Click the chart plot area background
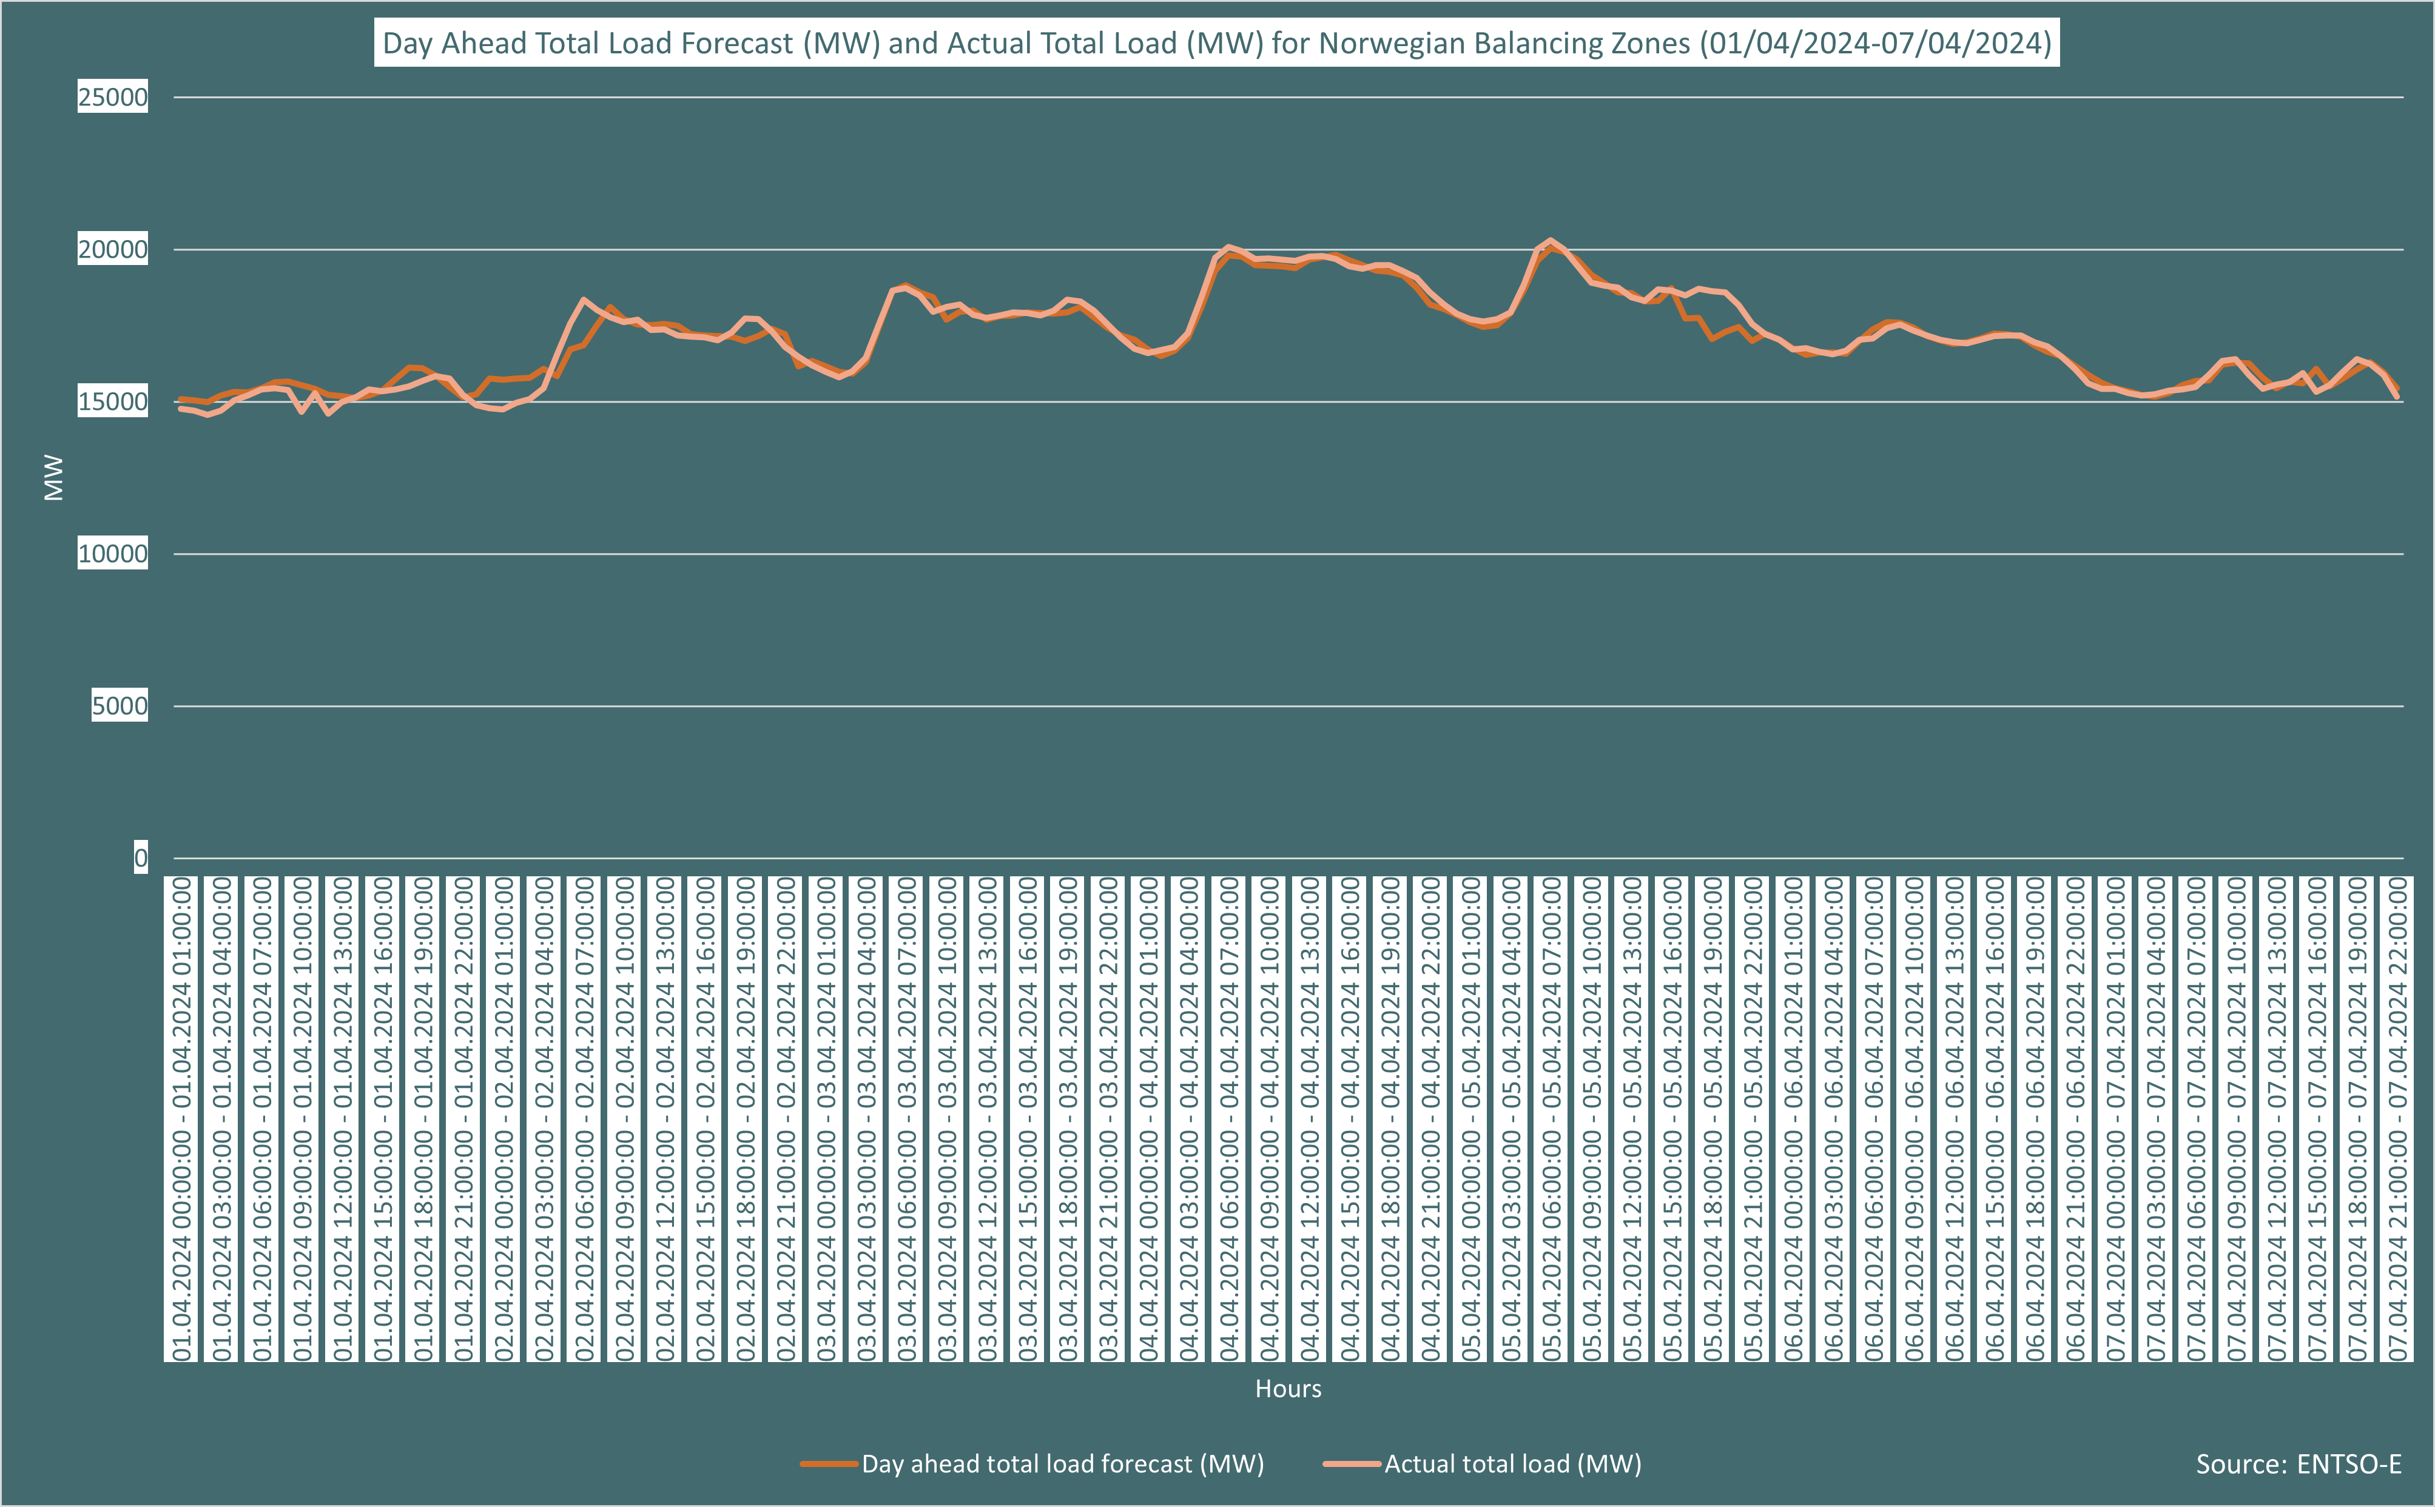The image size is (2435, 1507). [1196, 648]
